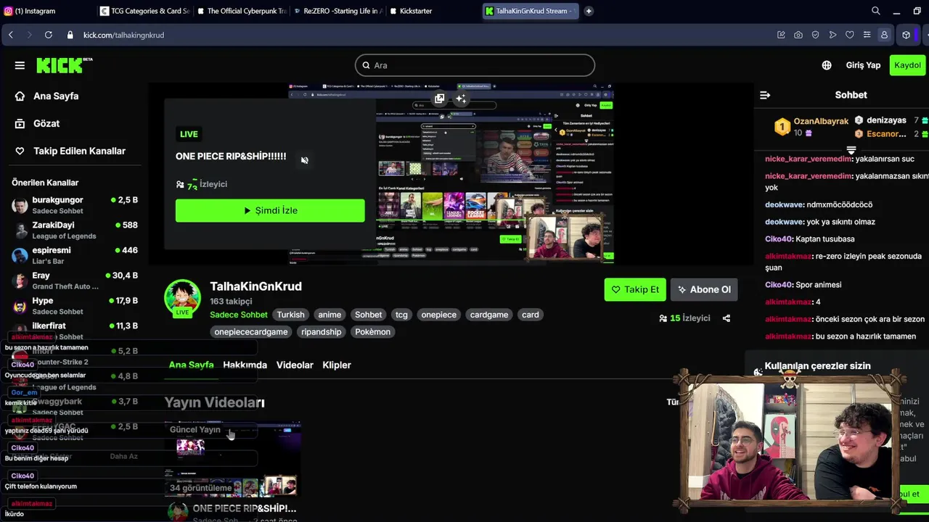Click Şimdi İzle button
This screenshot has width=929, height=522.
coord(270,210)
